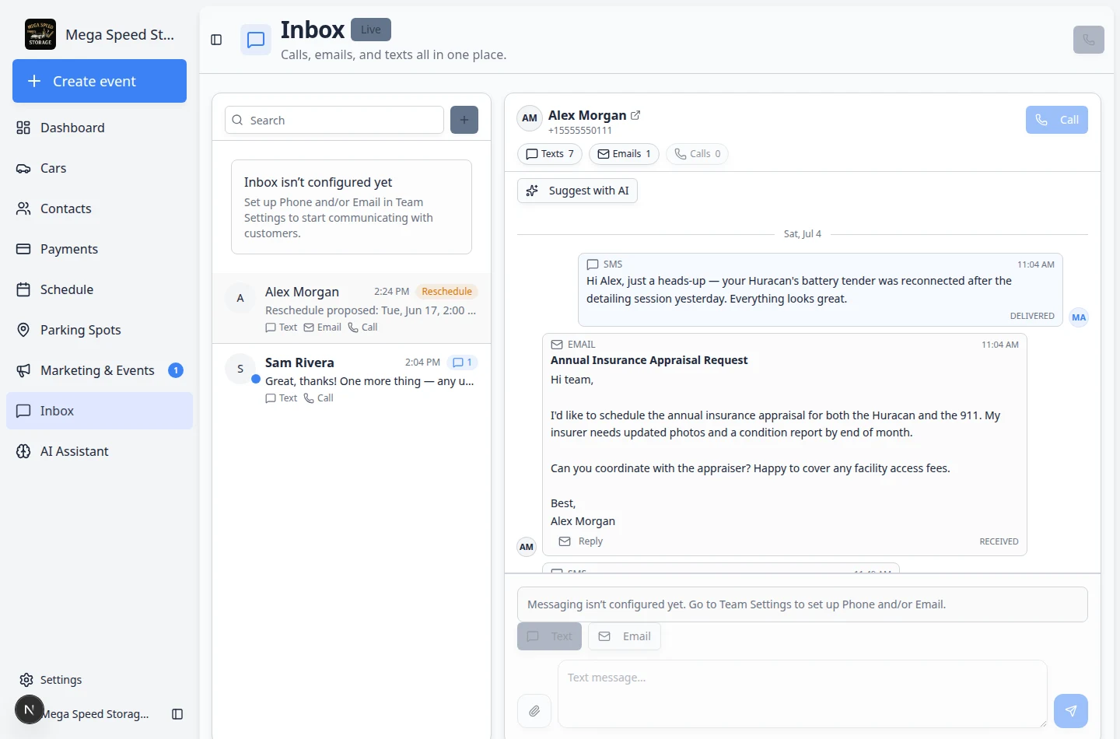Open Alex Morgan conversation in list

tap(352, 308)
